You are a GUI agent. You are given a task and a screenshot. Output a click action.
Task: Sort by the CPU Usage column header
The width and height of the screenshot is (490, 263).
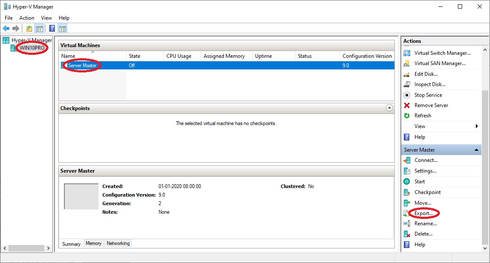click(x=182, y=56)
